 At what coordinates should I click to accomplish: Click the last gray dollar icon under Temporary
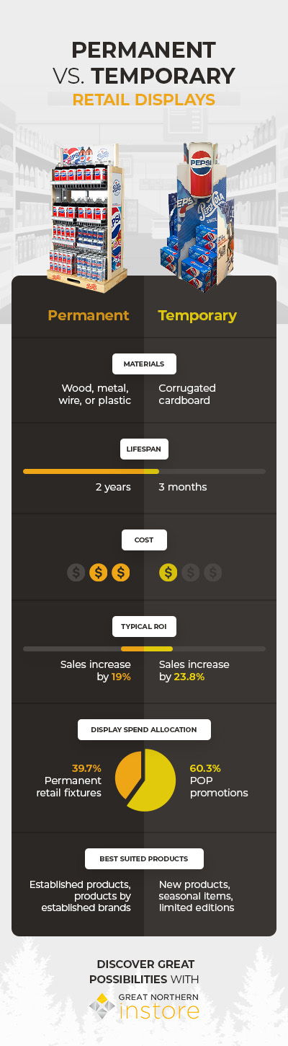point(212,573)
